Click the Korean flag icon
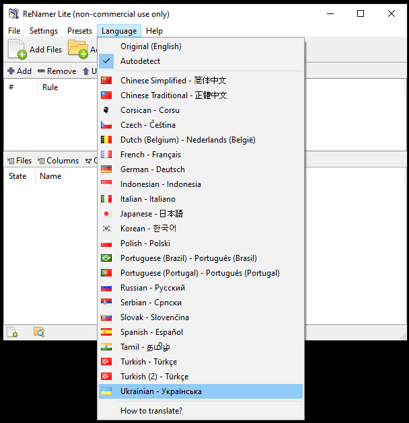 coord(106,229)
